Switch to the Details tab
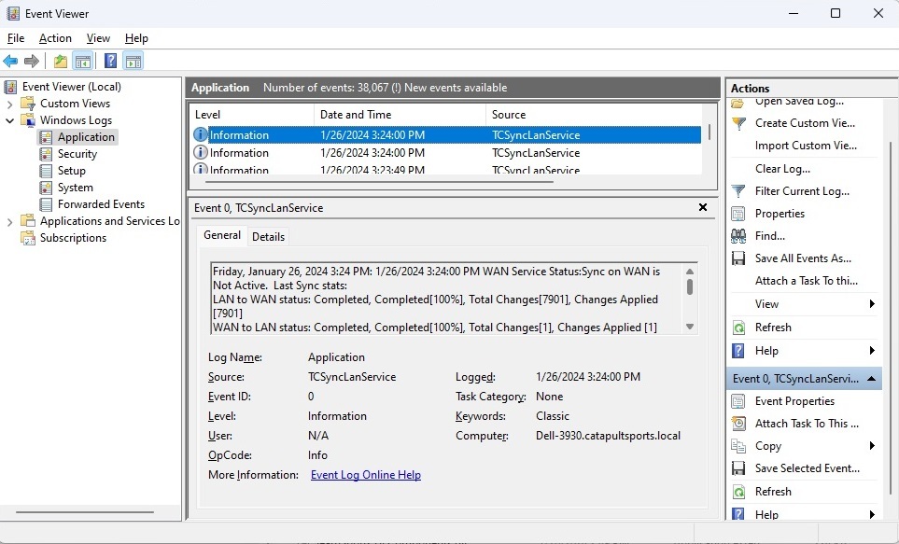Image resolution: width=899 pixels, height=544 pixels. click(268, 236)
